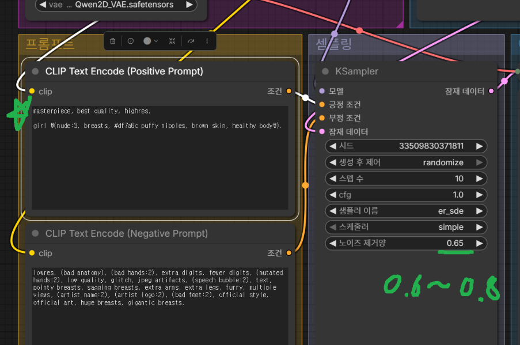Click the KSampler node title

click(356, 71)
